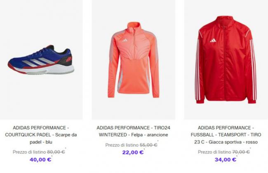
Task: Click the 40,00 € sale price
Action: (40, 159)
